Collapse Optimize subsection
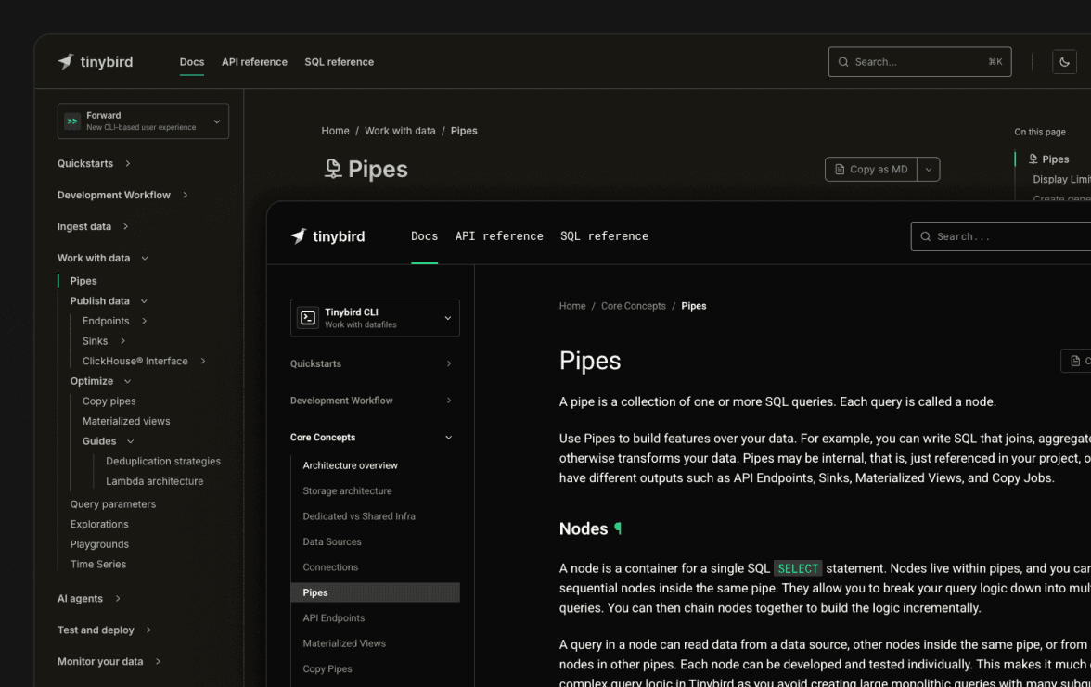 [127, 381]
